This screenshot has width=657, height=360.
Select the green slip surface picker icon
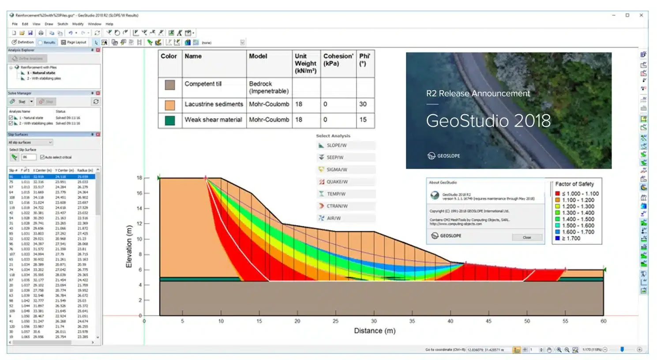(x=14, y=157)
